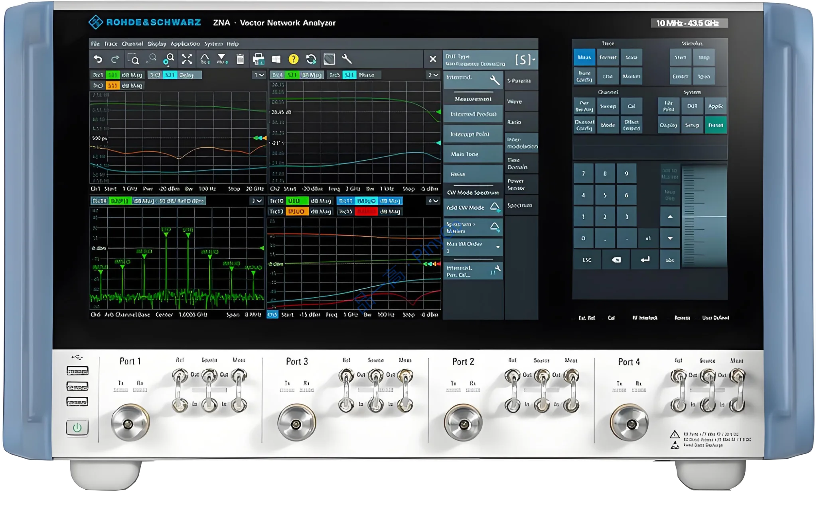Click the trash can delete icon
The width and height of the screenshot is (817, 530).
240,59
